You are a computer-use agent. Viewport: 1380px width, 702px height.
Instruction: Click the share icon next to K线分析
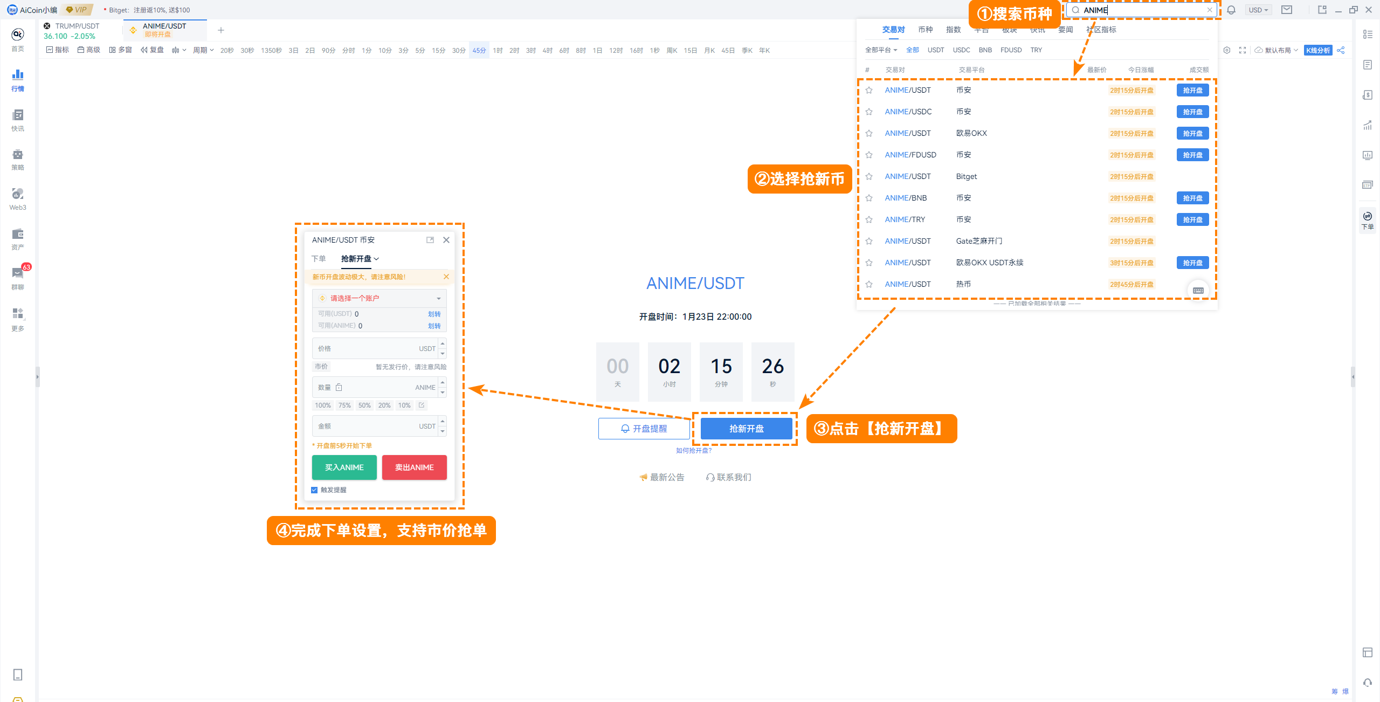click(x=1341, y=50)
